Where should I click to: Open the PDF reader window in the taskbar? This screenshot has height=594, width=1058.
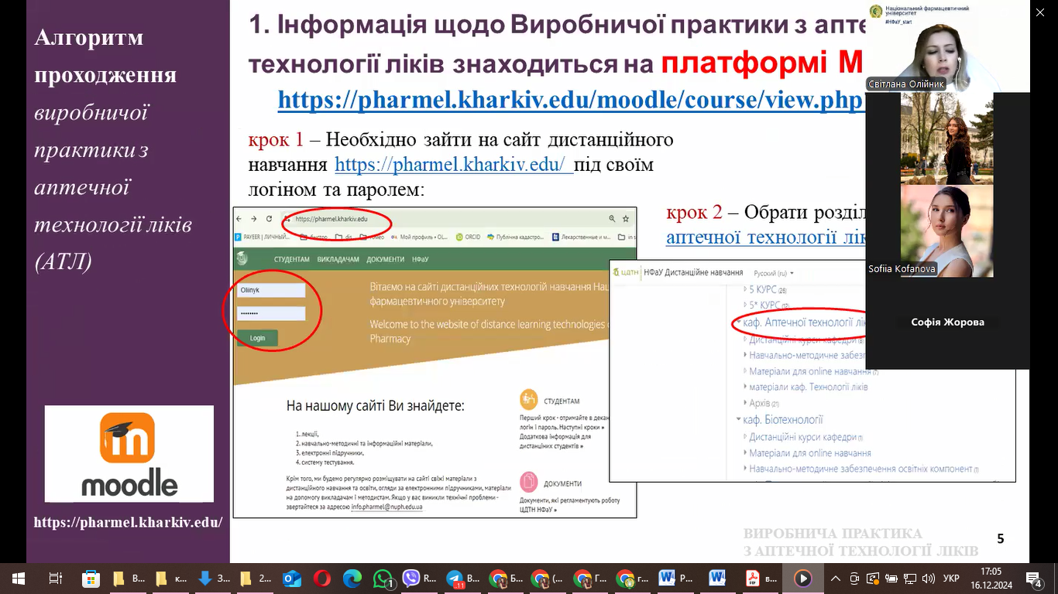(x=760, y=578)
